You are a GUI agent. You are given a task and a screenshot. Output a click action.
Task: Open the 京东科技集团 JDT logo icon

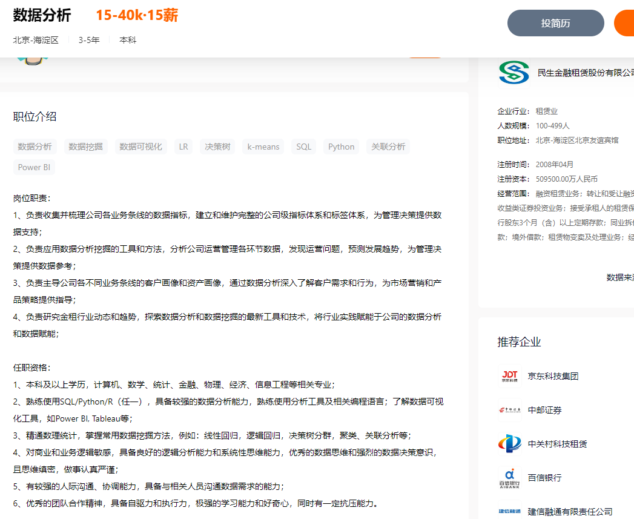509,376
